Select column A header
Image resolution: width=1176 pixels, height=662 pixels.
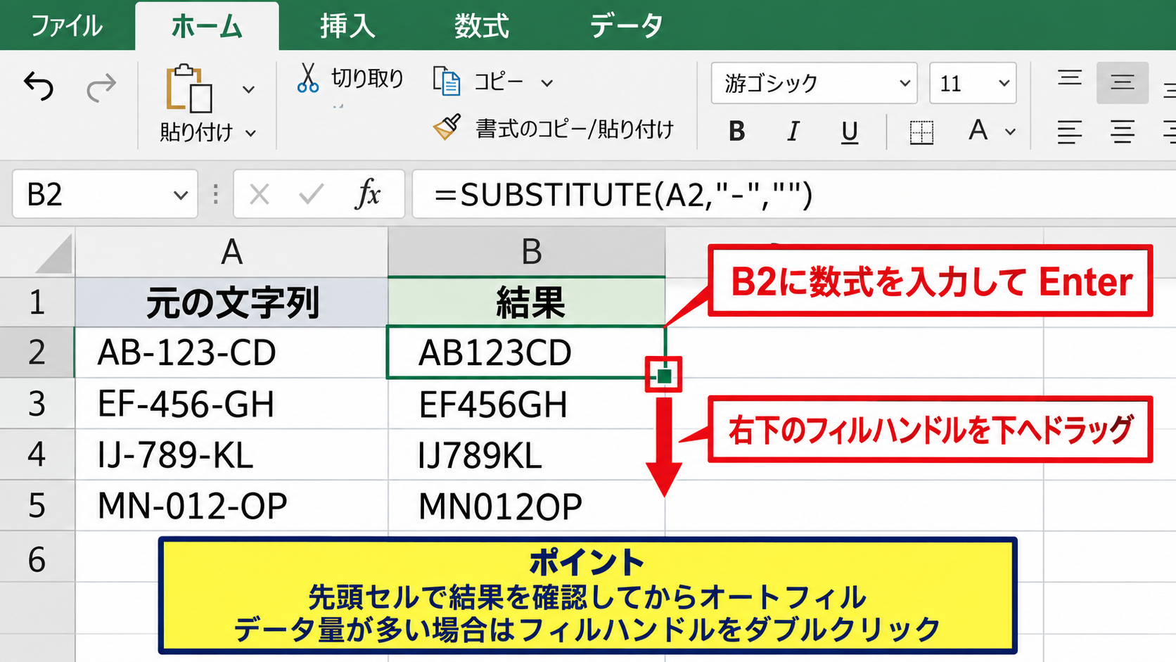(231, 252)
